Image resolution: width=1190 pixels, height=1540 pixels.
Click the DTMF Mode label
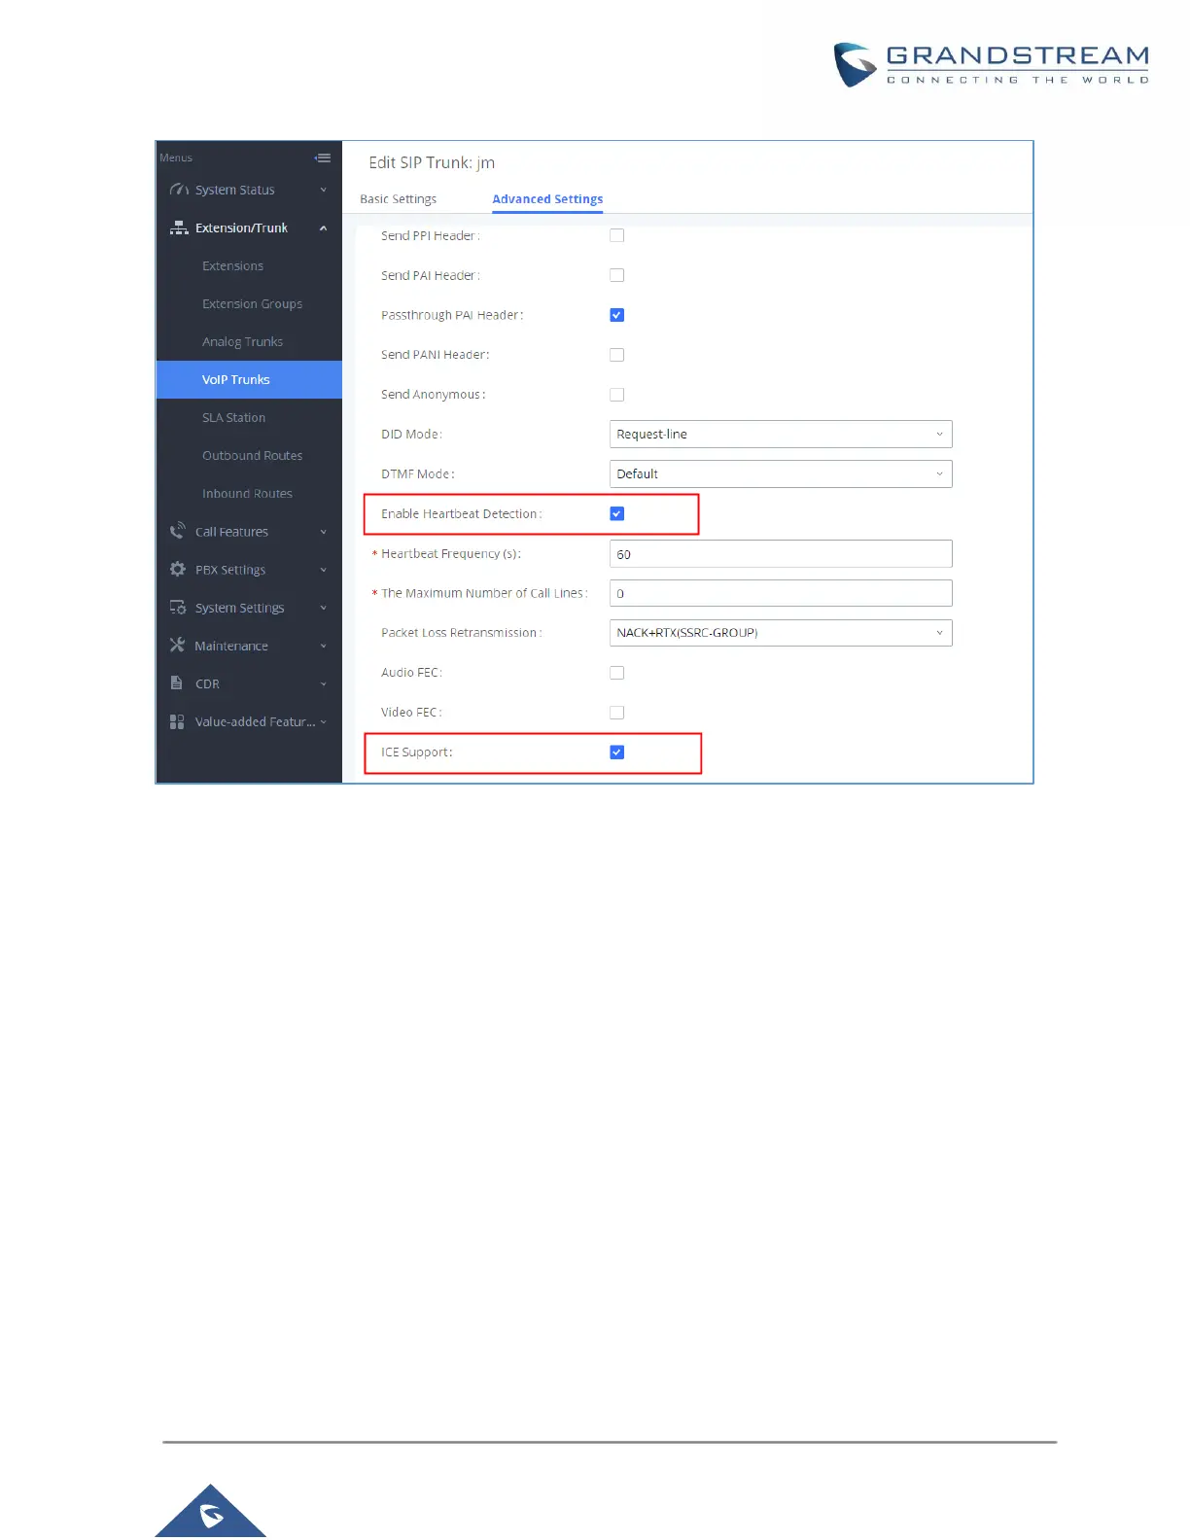418,473
